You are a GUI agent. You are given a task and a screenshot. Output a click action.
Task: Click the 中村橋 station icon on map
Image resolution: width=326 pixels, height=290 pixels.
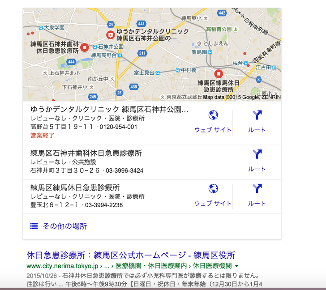coord(177,70)
